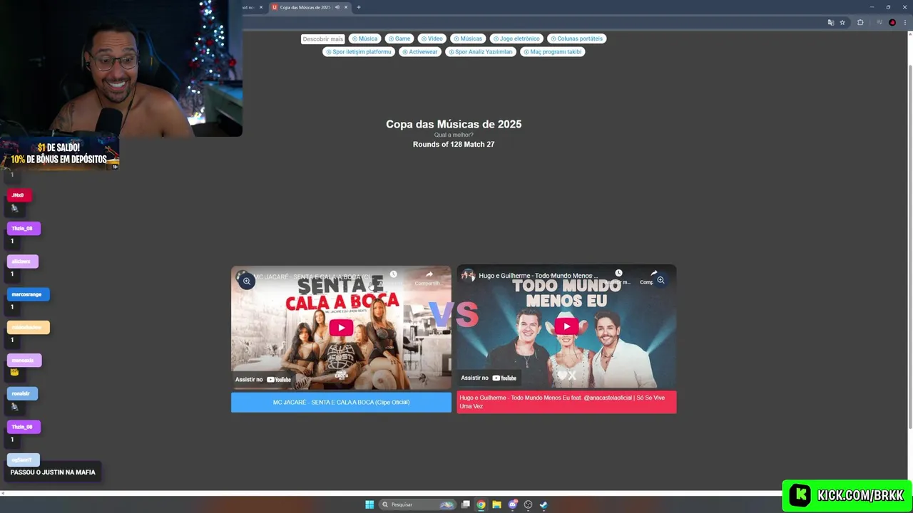Close the 'Copa das Músicas de 2025' tab
Image resolution: width=913 pixels, height=513 pixels.
pos(346,7)
